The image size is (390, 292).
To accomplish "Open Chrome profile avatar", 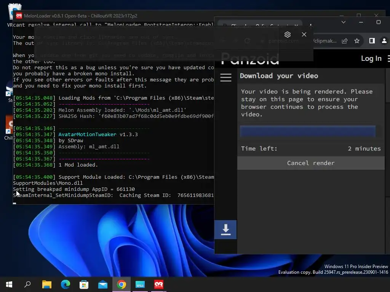I will (384, 41).
